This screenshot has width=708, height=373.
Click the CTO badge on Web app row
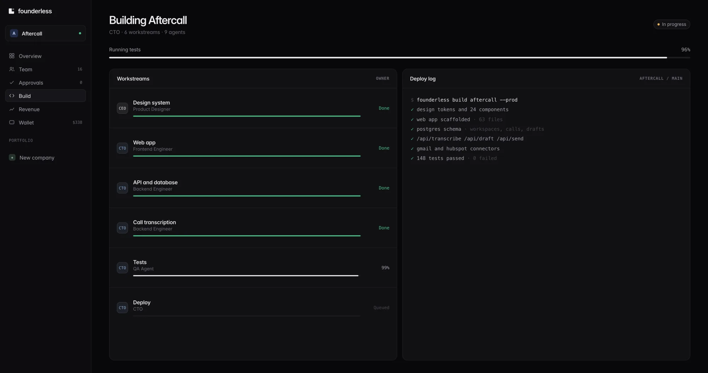122,148
